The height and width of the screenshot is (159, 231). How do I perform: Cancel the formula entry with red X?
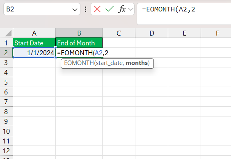click(x=97, y=9)
